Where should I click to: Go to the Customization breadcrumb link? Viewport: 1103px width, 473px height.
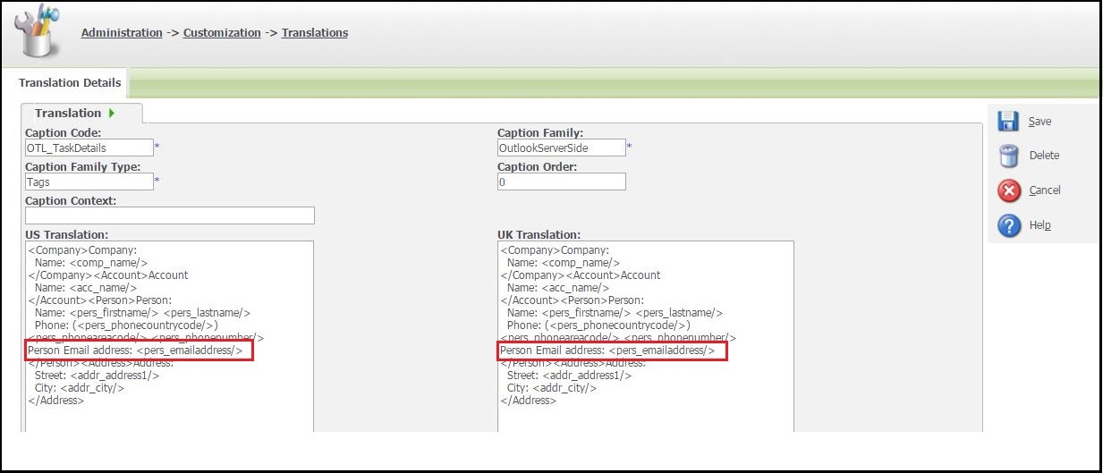click(x=222, y=33)
